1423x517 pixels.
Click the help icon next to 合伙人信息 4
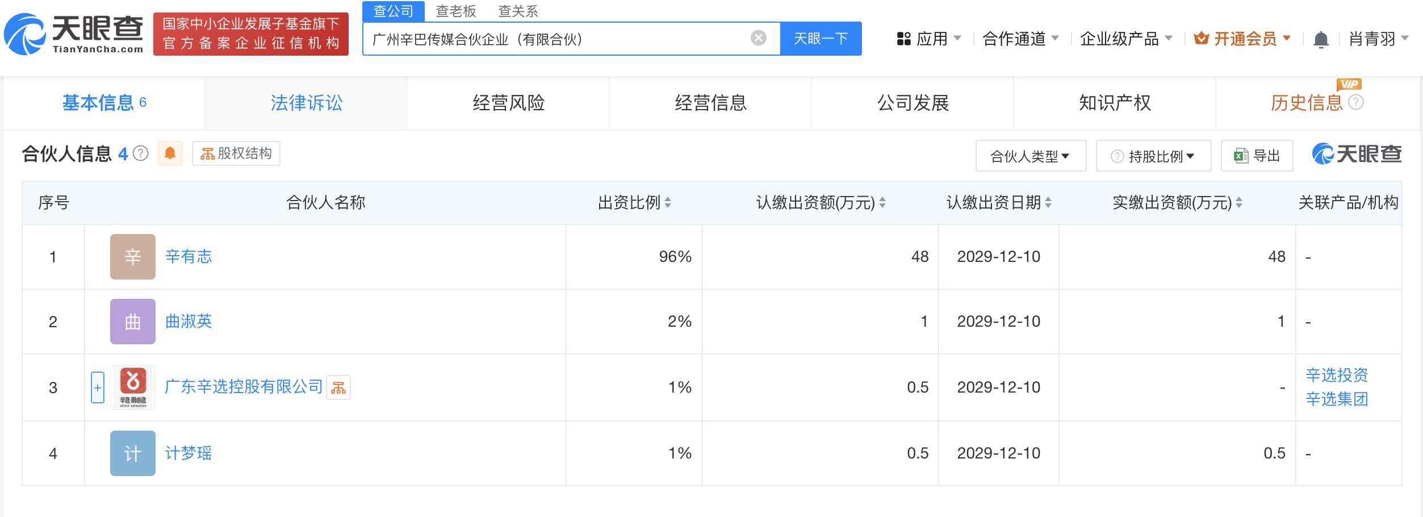(141, 153)
